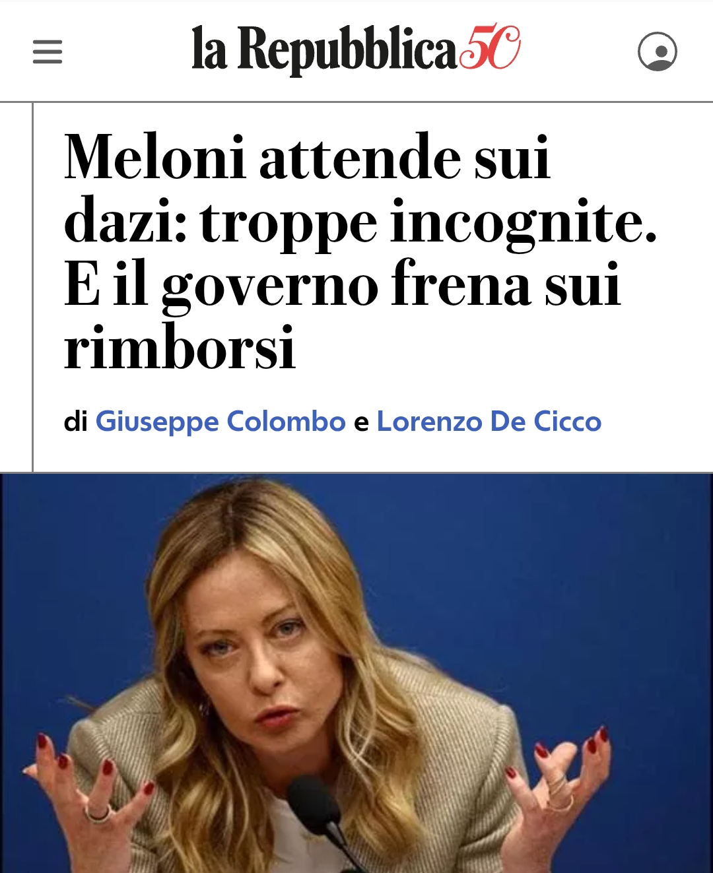Tap the red 50 anniversary emblem
Image resolution: width=713 pixels, height=873 pixels.
click(x=490, y=47)
